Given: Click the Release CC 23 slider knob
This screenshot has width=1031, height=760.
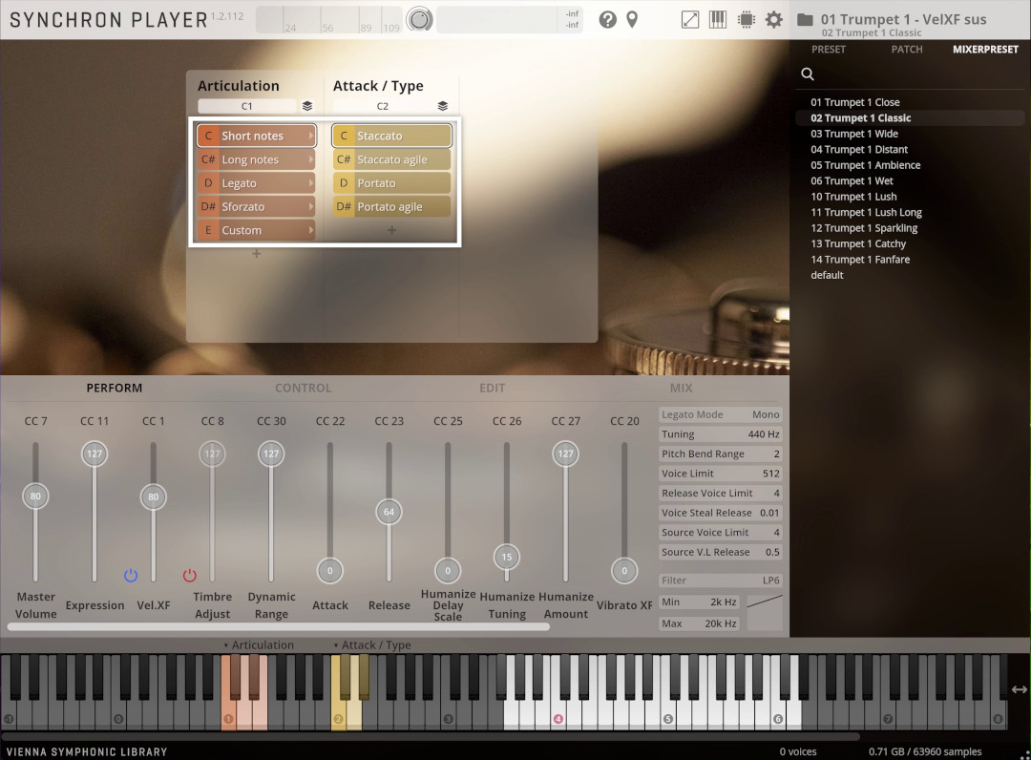Looking at the screenshot, I should [x=389, y=512].
